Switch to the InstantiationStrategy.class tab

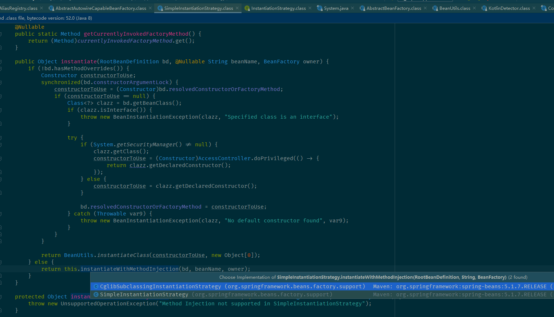(x=278, y=8)
